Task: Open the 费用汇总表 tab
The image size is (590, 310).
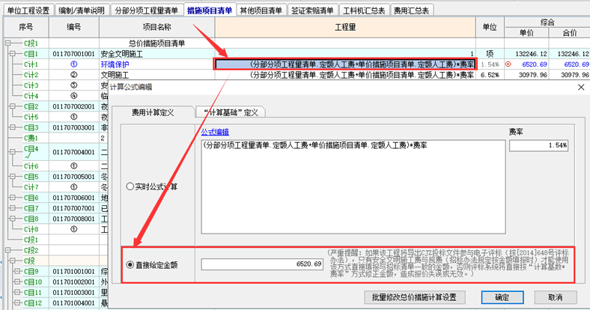Action: point(412,10)
